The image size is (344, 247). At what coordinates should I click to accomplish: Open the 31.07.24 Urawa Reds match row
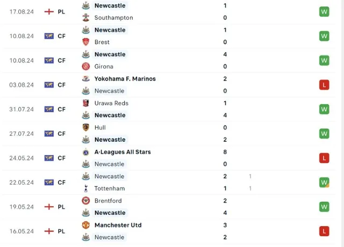tap(172, 109)
